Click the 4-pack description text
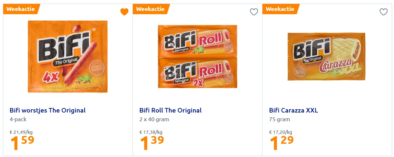394x157 pixels. click(x=18, y=120)
